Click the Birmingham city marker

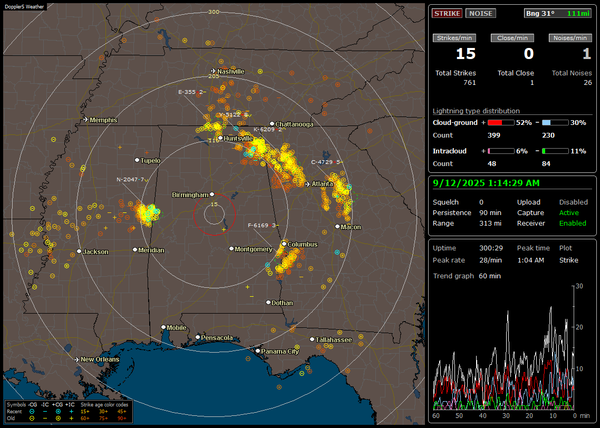tap(212, 194)
